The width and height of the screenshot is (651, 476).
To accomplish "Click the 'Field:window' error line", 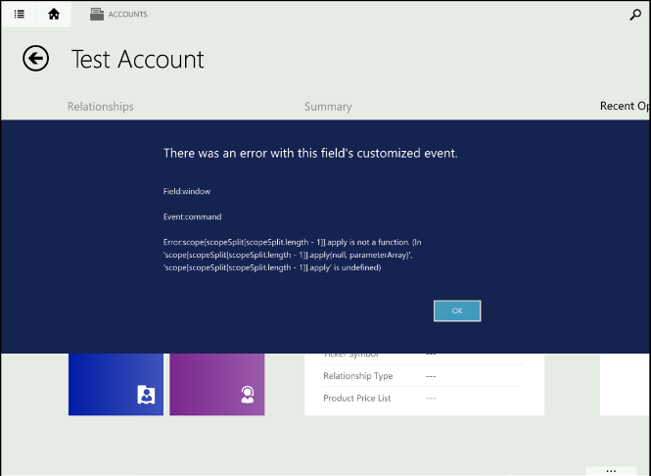I will click(187, 192).
